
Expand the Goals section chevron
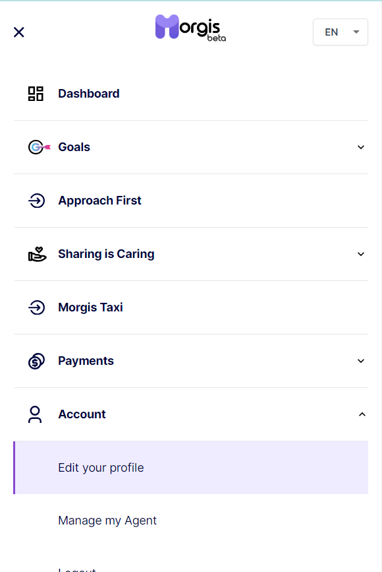[361, 147]
